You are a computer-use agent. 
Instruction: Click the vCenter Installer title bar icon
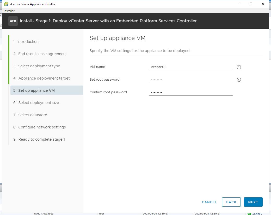point(6,4)
